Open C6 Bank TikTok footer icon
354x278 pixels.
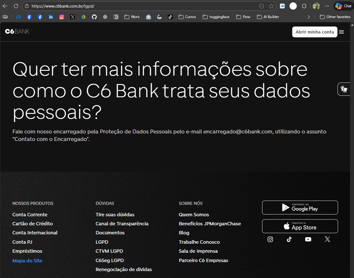click(289, 239)
